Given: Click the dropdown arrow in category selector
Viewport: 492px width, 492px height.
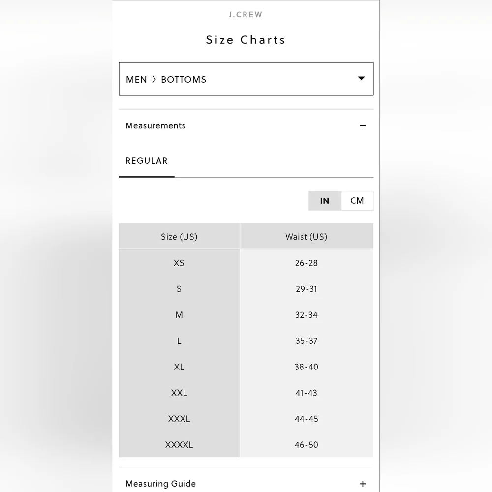Looking at the screenshot, I should 361,78.
